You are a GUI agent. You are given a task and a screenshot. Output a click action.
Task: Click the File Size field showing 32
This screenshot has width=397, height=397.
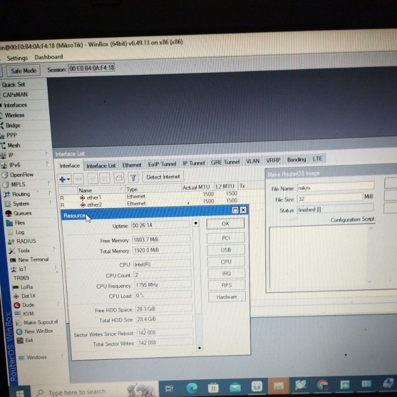(x=330, y=198)
